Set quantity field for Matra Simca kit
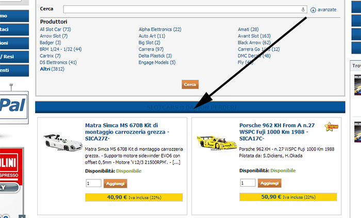The image size is (361, 218). pyautogui.click(x=93, y=183)
